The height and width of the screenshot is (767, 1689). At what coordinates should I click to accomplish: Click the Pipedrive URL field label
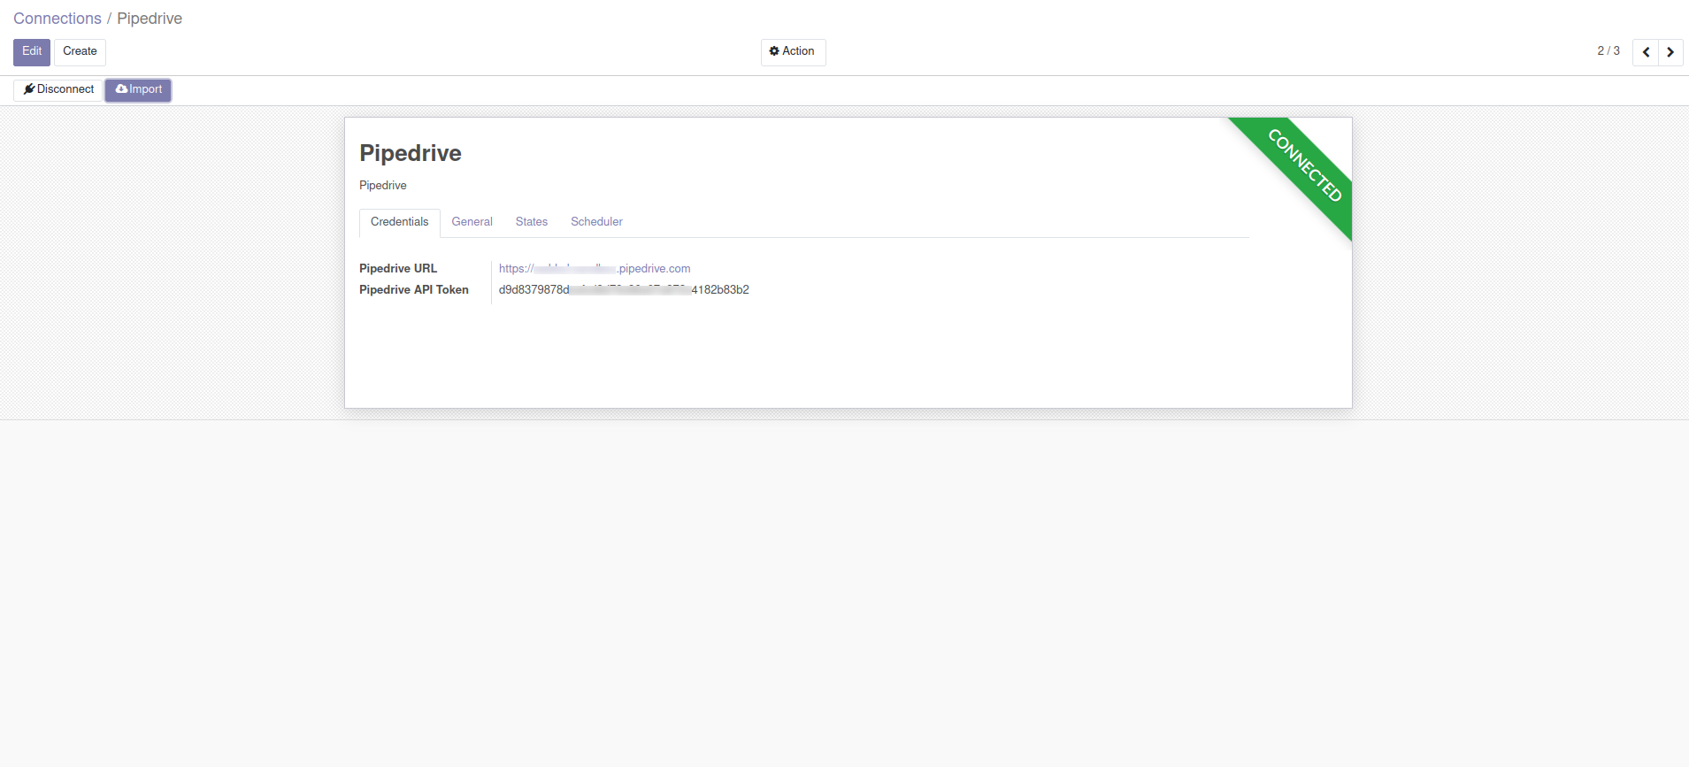point(398,269)
